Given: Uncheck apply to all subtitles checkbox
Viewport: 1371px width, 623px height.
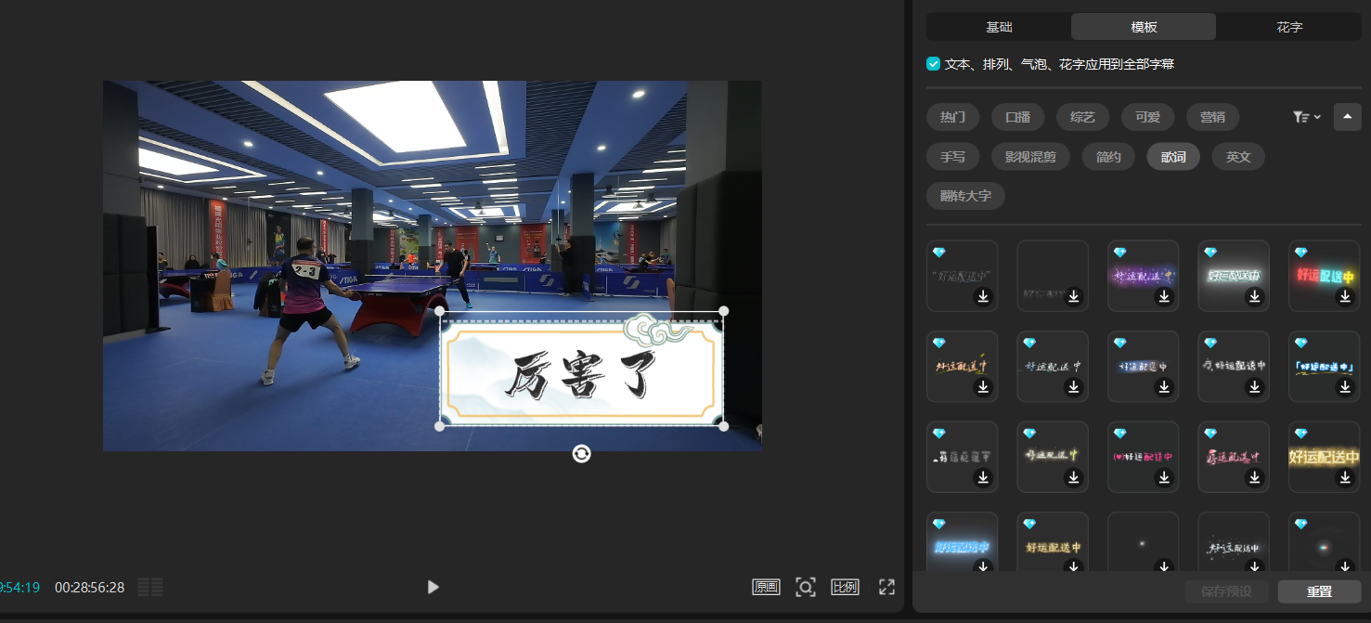Looking at the screenshot, I should (x=934, y=64).
